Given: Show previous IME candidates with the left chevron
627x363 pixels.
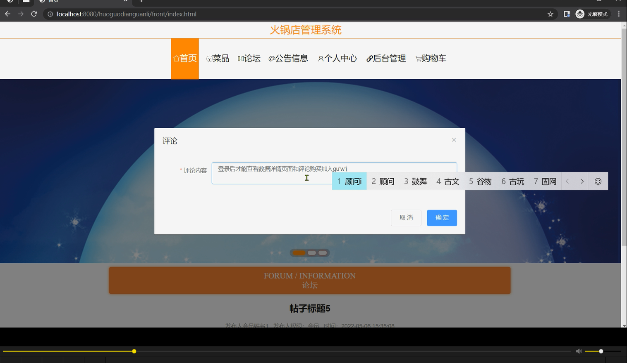Looking at the screenshot, I should coord(567,181).
